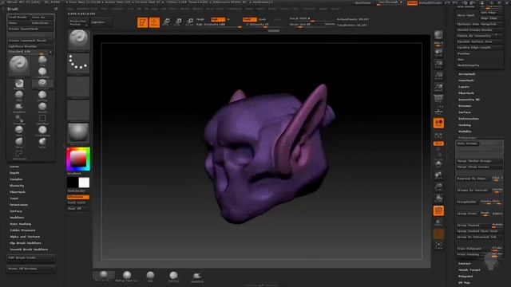Click the restore palette icon beside Brush title
Viewport: 511px width, 287px height.
click(x=56, y=9)
